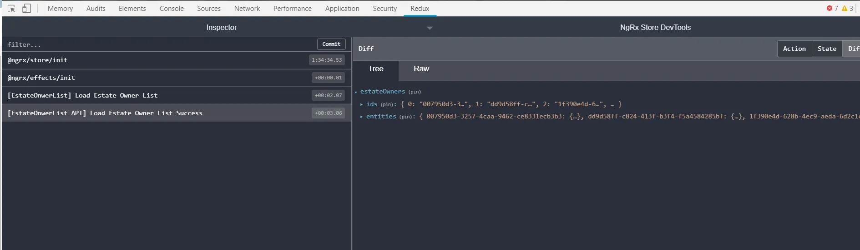Click the Inspector header label
This screenshot has width=860, height=250.
click(x=222, y=27)
